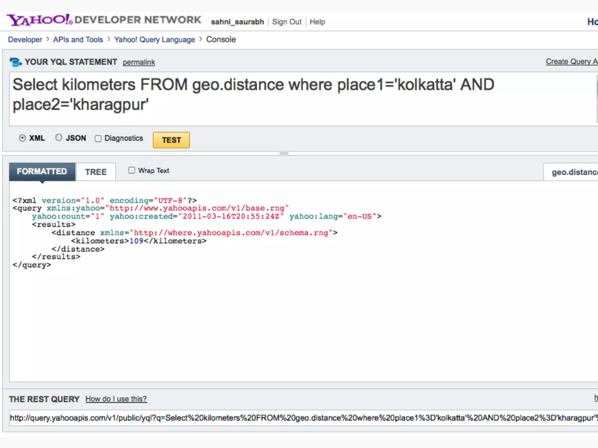
Task: Click the Sign Out link
Action: tap(286, 22)
